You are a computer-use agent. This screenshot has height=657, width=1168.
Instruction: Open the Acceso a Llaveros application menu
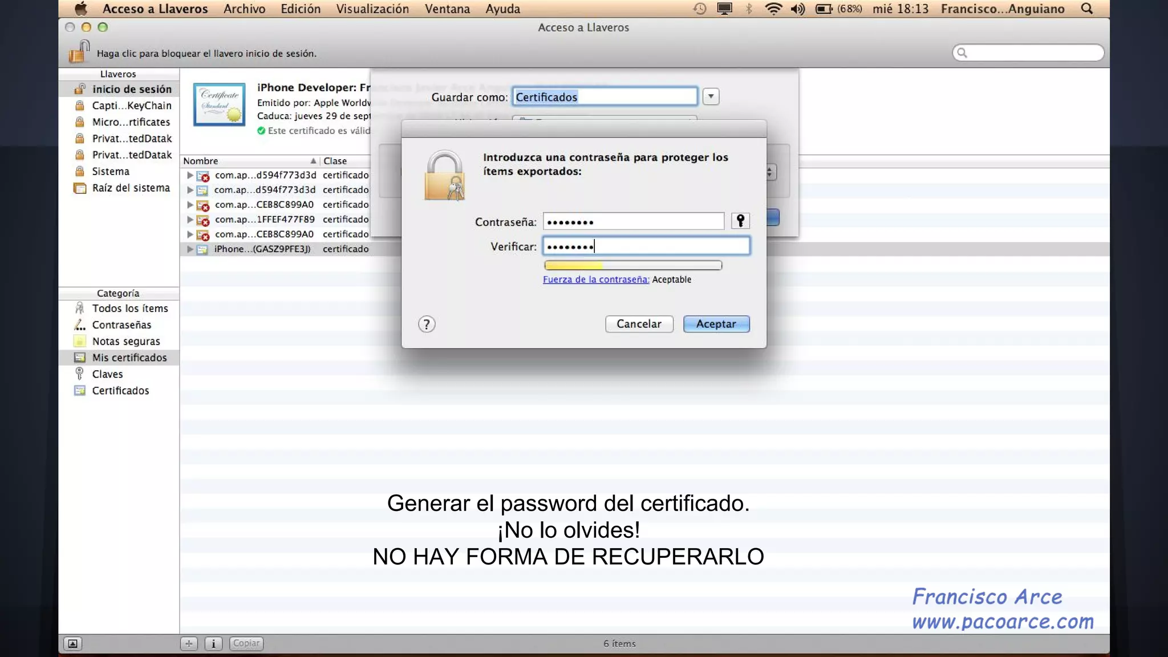click(x=155, y=9)
